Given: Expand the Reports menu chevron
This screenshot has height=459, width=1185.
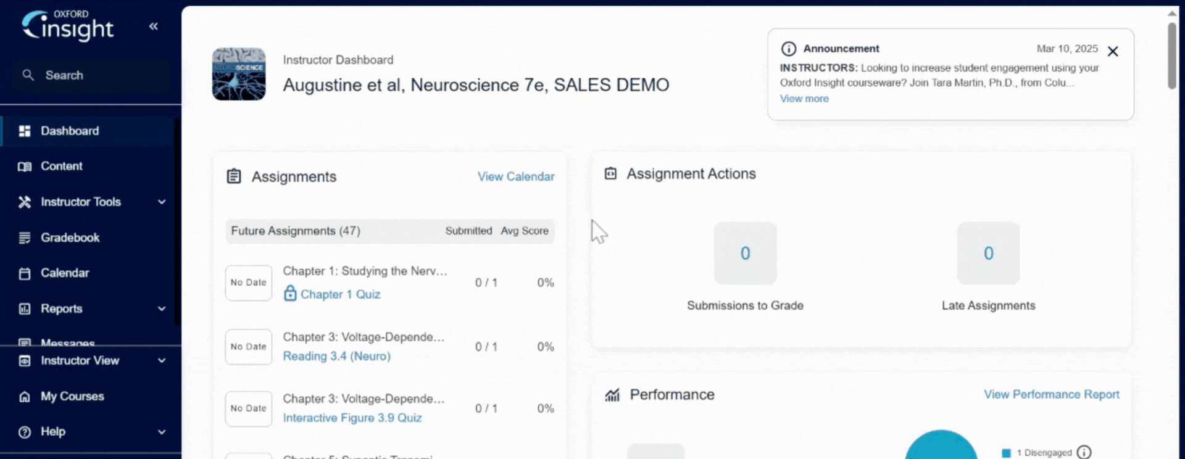Looking at the screenshot, I should (x=162, y=308).
